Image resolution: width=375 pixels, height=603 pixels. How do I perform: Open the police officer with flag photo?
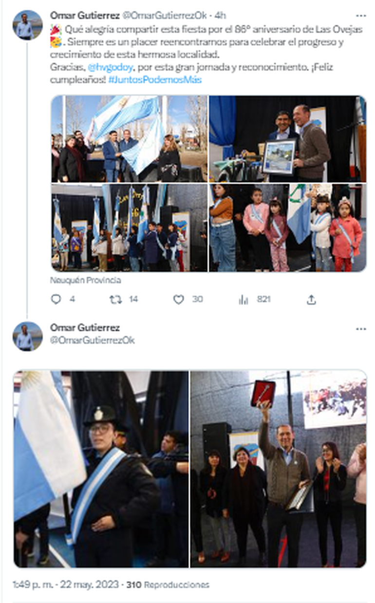(101, 469)
